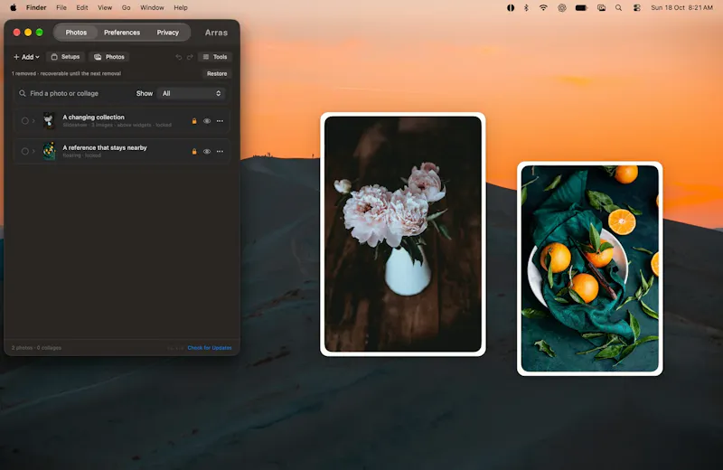This screenshot has height=470, width=723.
Task: Open the Window menu
Action: point(152,7)
